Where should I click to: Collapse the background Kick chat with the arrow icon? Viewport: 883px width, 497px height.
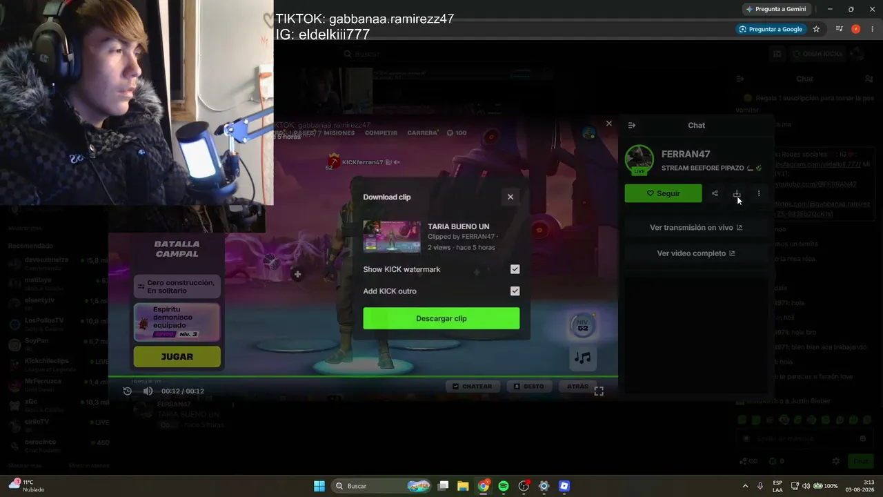pos(740,79)
